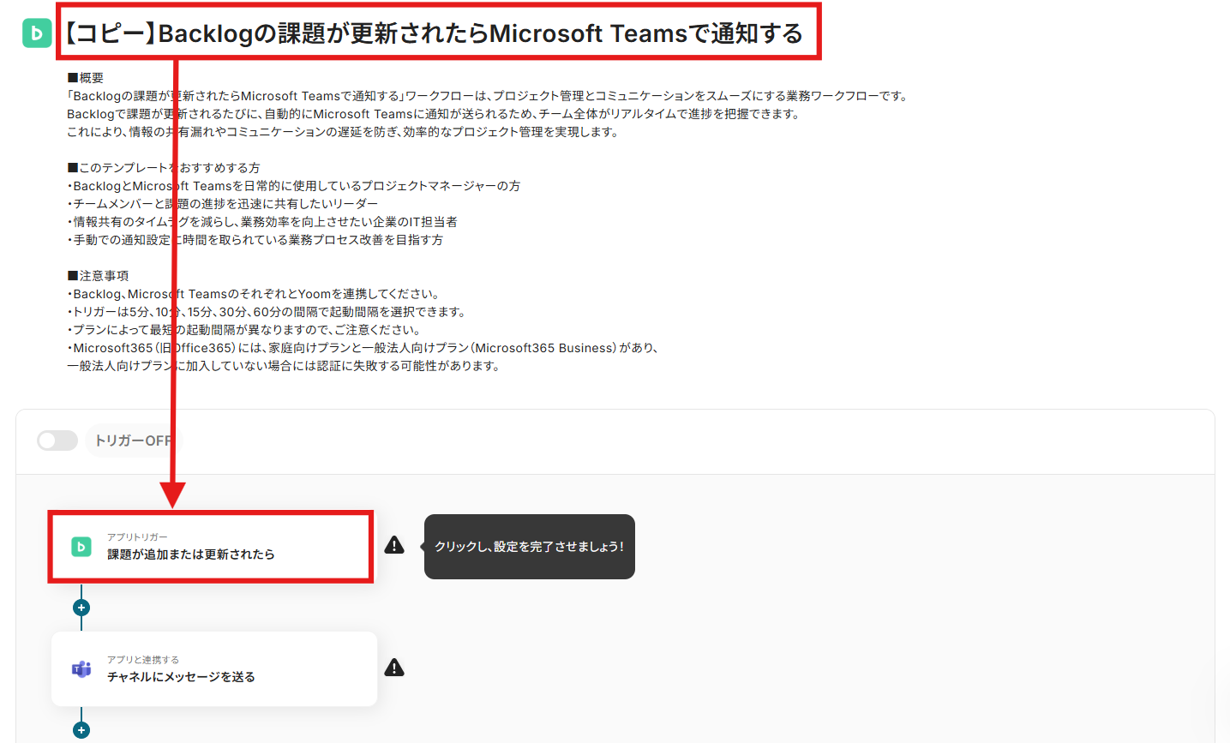Viewport: 1230px width, 743px height.
Task: Click the クリックし、設定を完了させましょう! tooltip
Action: point(530,547)
